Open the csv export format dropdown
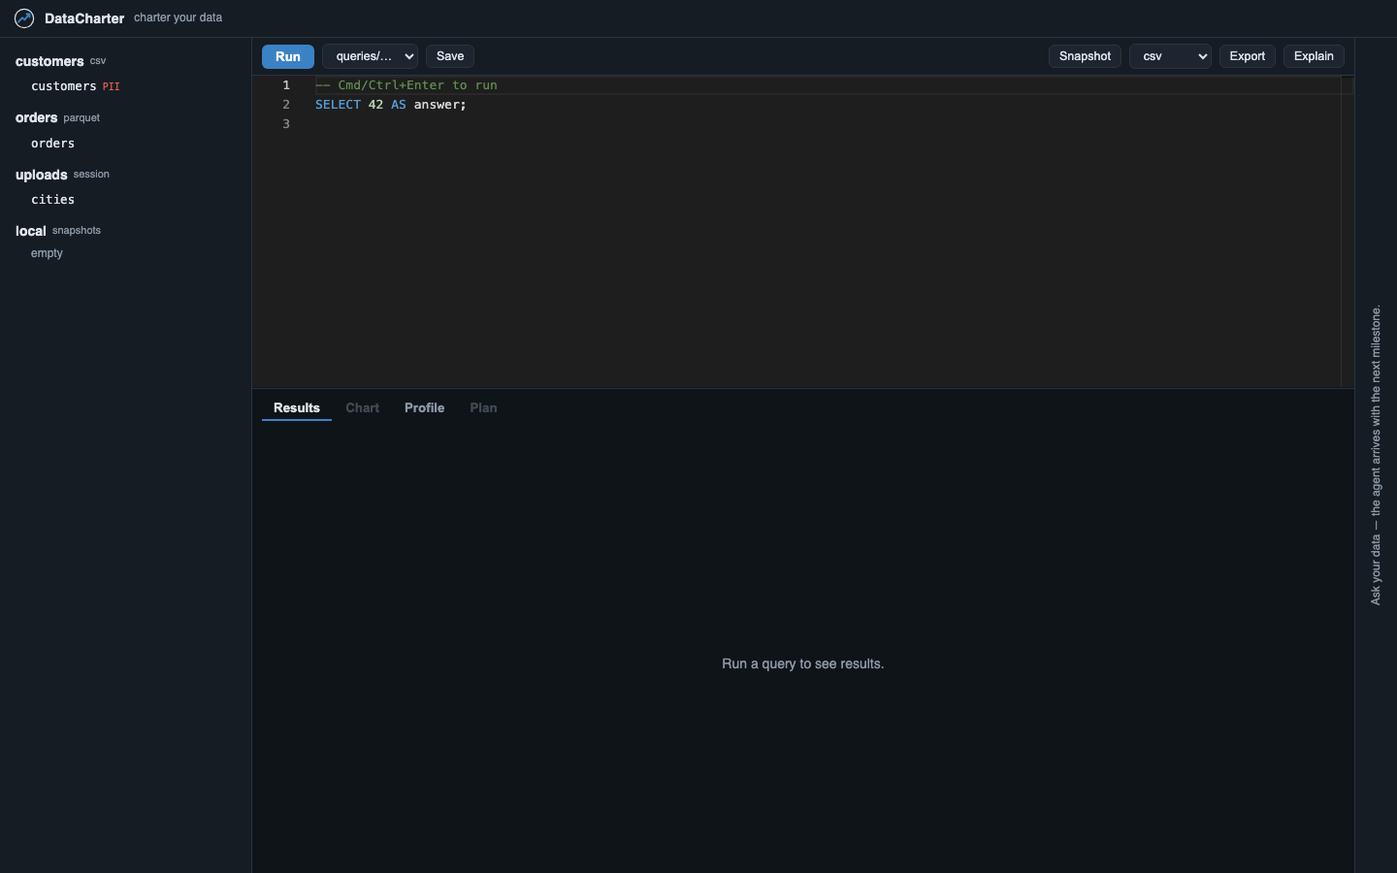 [x=1170, y=56]
